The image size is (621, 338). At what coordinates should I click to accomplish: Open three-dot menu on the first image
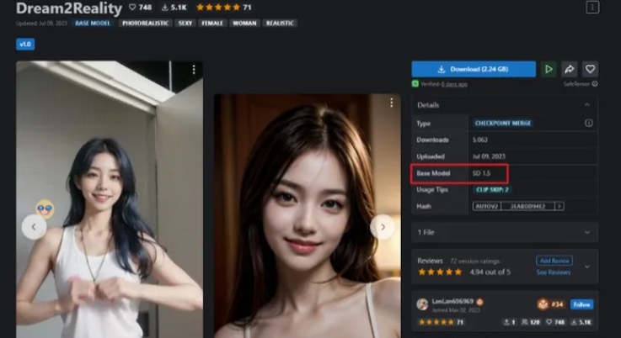(194, 70)
